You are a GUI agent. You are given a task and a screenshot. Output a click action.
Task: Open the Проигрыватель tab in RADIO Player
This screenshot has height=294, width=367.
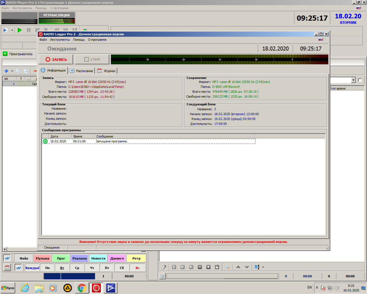[x=18, y=54]
